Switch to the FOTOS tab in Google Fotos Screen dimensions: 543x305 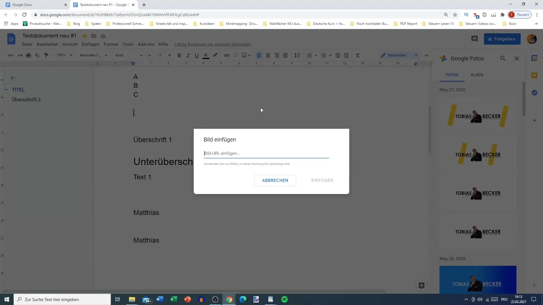click(452, 75)
